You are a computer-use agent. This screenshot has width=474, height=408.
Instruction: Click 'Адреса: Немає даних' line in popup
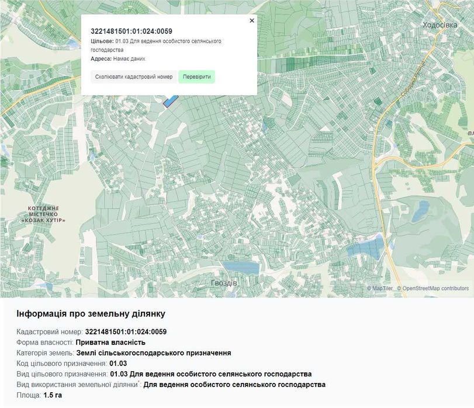pyautogui.click(x=118, y=59)
